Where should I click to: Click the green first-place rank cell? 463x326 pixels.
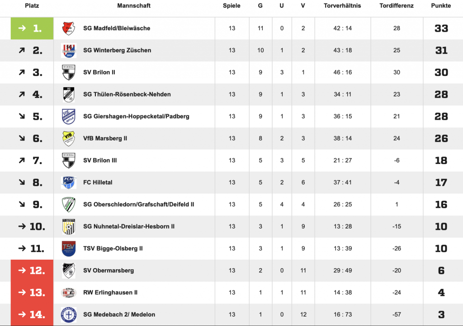click(32, 28)
